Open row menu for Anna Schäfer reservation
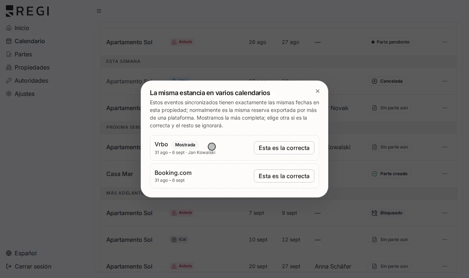Image resolution: width=469 pixels, height=278 pixels. (445, 266)
